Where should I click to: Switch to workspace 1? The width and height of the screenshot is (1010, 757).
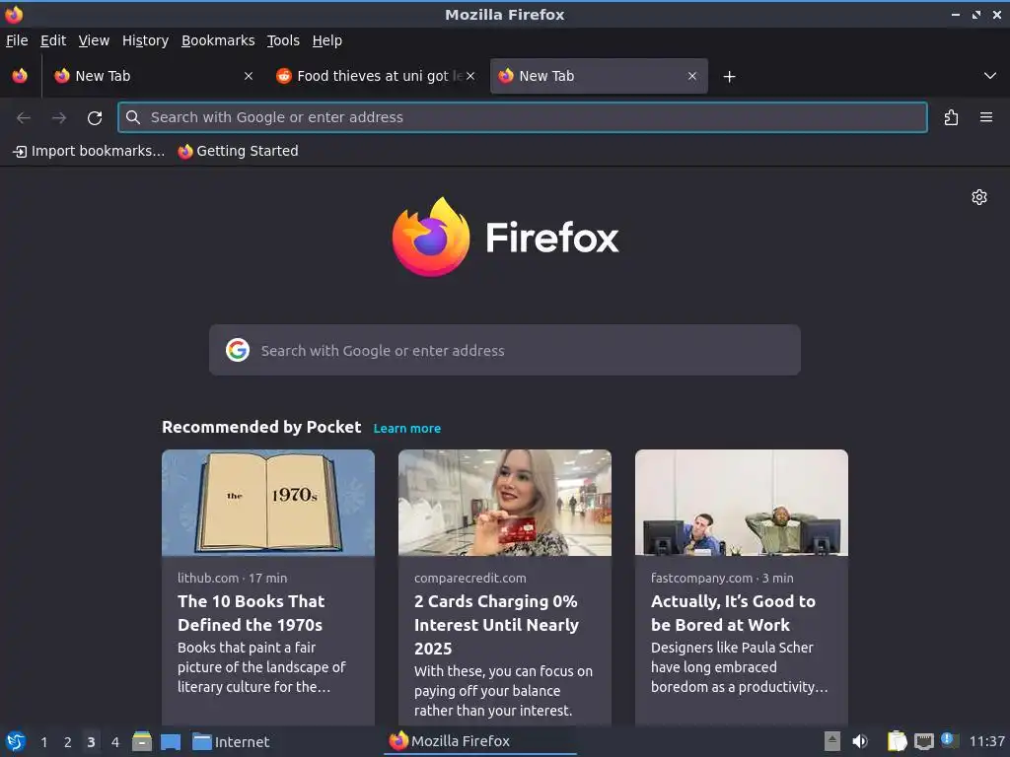(43, 742)
